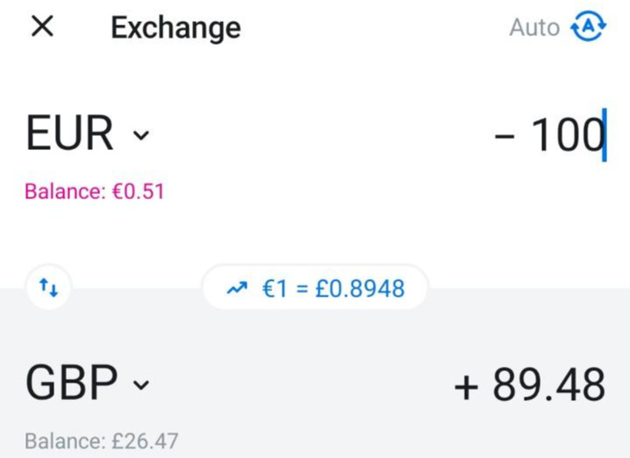Close the Exchange screen with X
The image size is (630, 458).
coord(42,27)
